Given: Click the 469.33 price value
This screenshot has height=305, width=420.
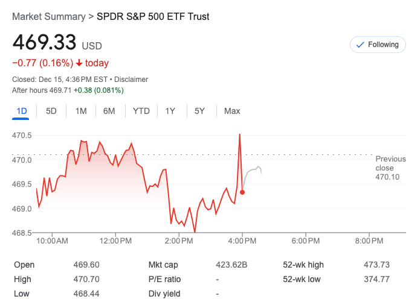Looking at the screenshot, I should point(45,43).
